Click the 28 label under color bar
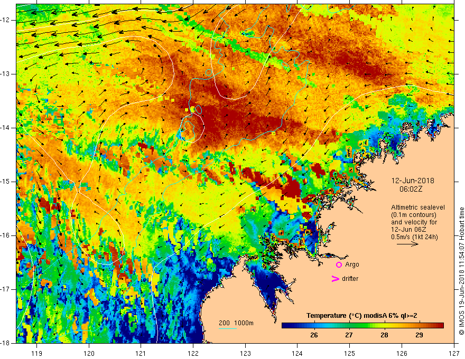465x359 pixels. tap(384, 335)
